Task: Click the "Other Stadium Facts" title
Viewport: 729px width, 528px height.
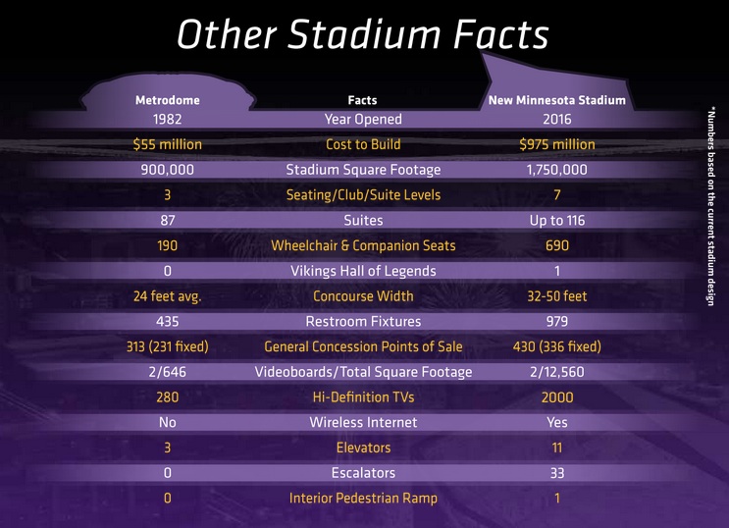Action: [363, 33]
